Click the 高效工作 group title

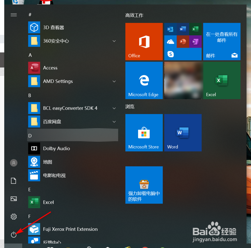(x=134, y=15)
